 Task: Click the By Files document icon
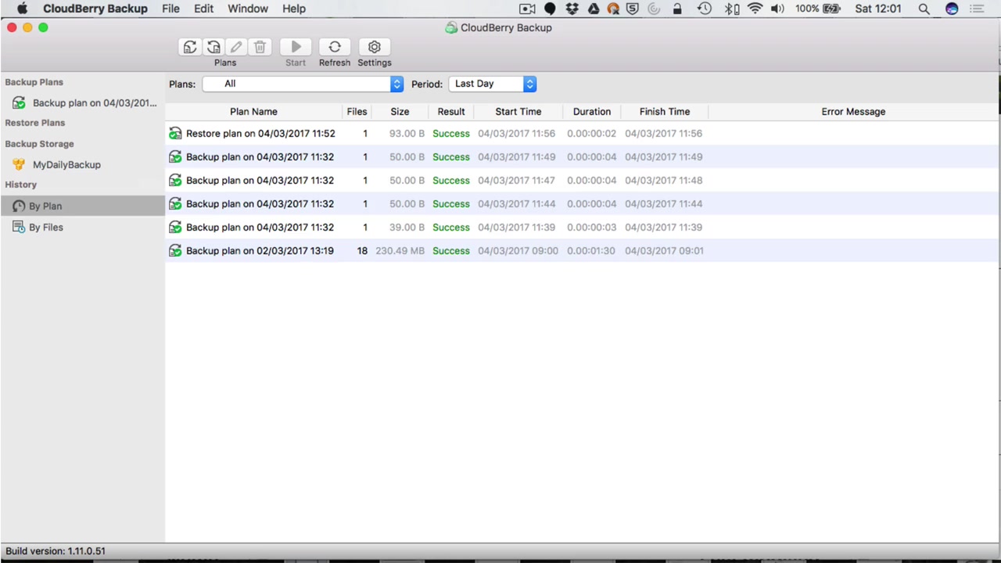[19, 228]
